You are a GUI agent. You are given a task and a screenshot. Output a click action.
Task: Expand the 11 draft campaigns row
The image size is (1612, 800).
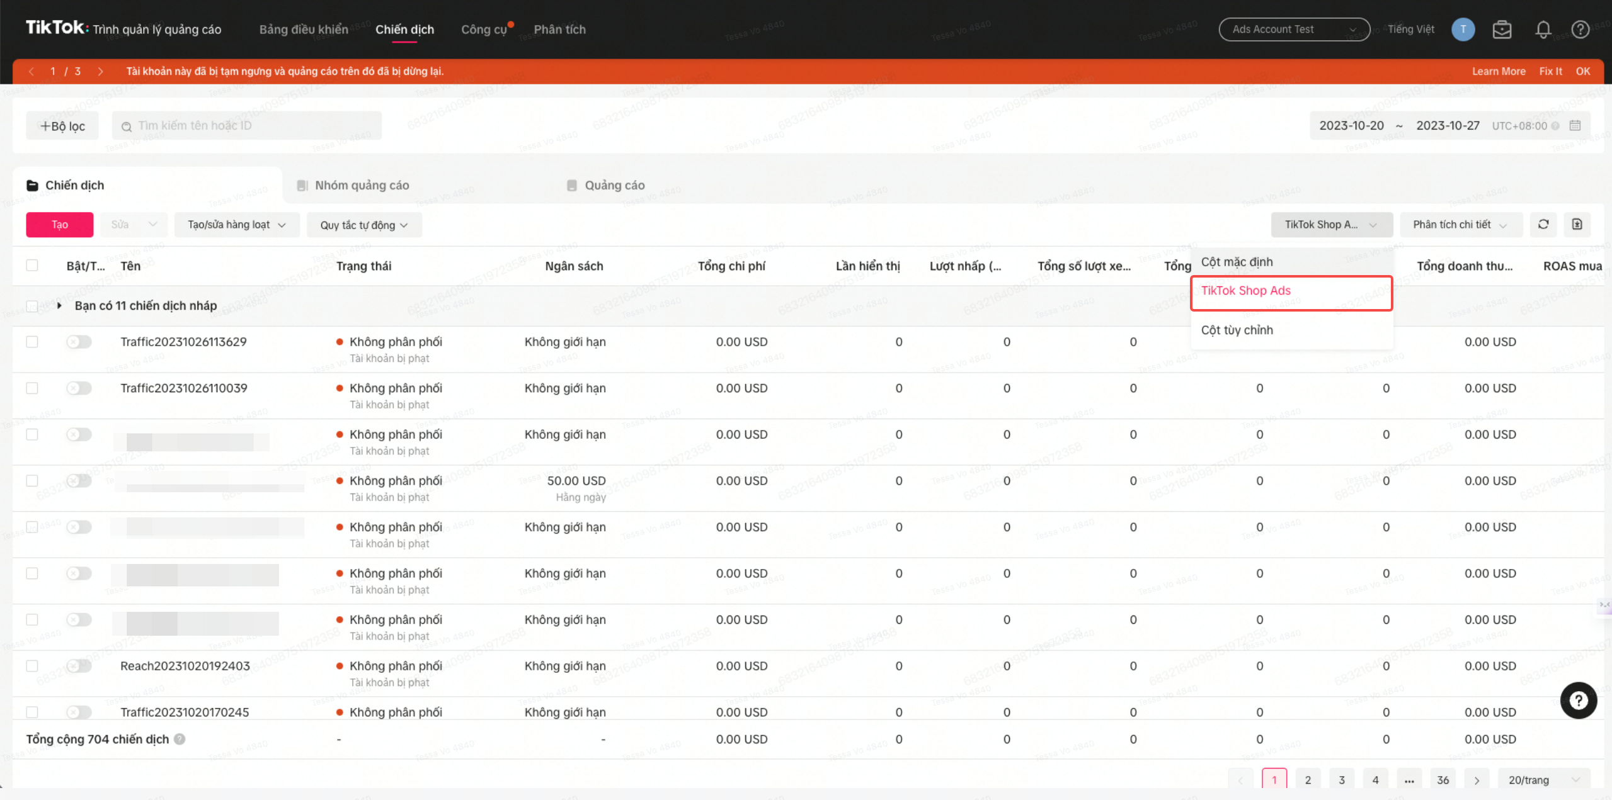pyautogui.click(x=59, y=306)
